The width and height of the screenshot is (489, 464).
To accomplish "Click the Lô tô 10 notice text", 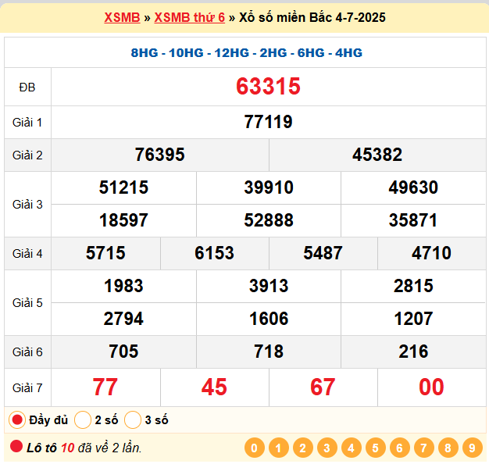I will click(x=84, y=448).
